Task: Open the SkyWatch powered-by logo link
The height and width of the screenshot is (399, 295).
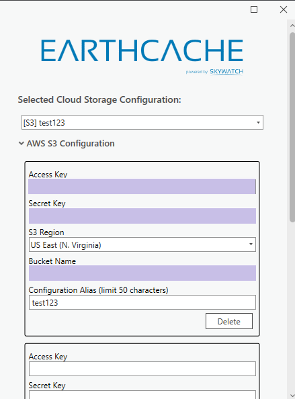Action: (214, 72)
